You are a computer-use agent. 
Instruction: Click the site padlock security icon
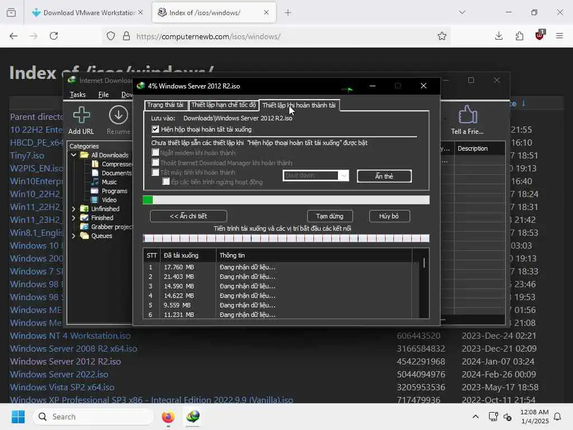pos(126,36)
